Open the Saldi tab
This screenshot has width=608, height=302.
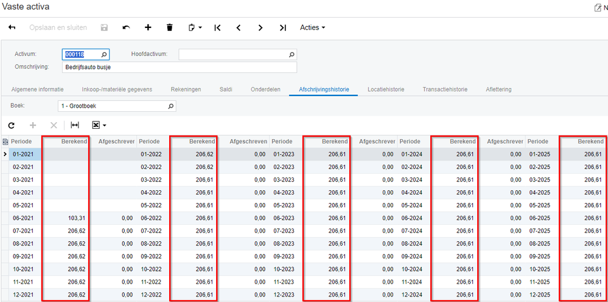tap(226, 89)
